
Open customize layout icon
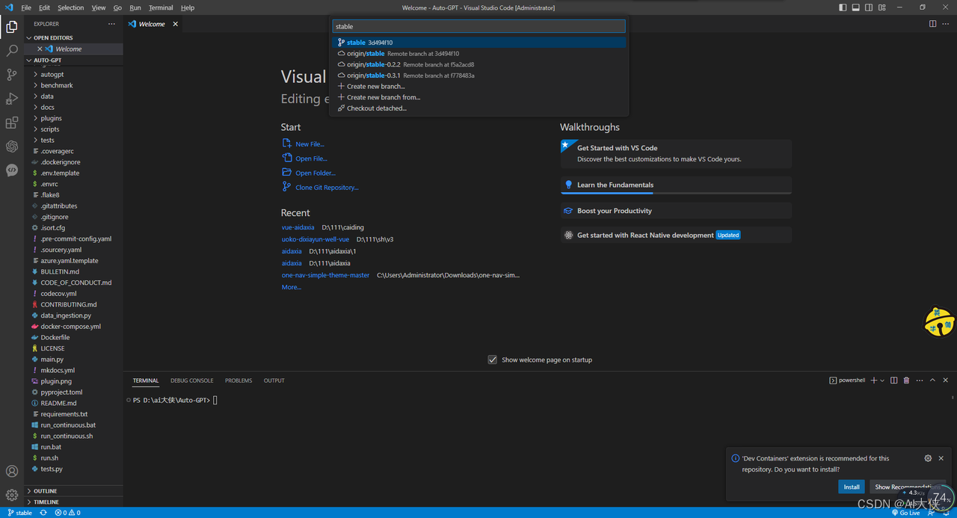[x=881, y=7]
